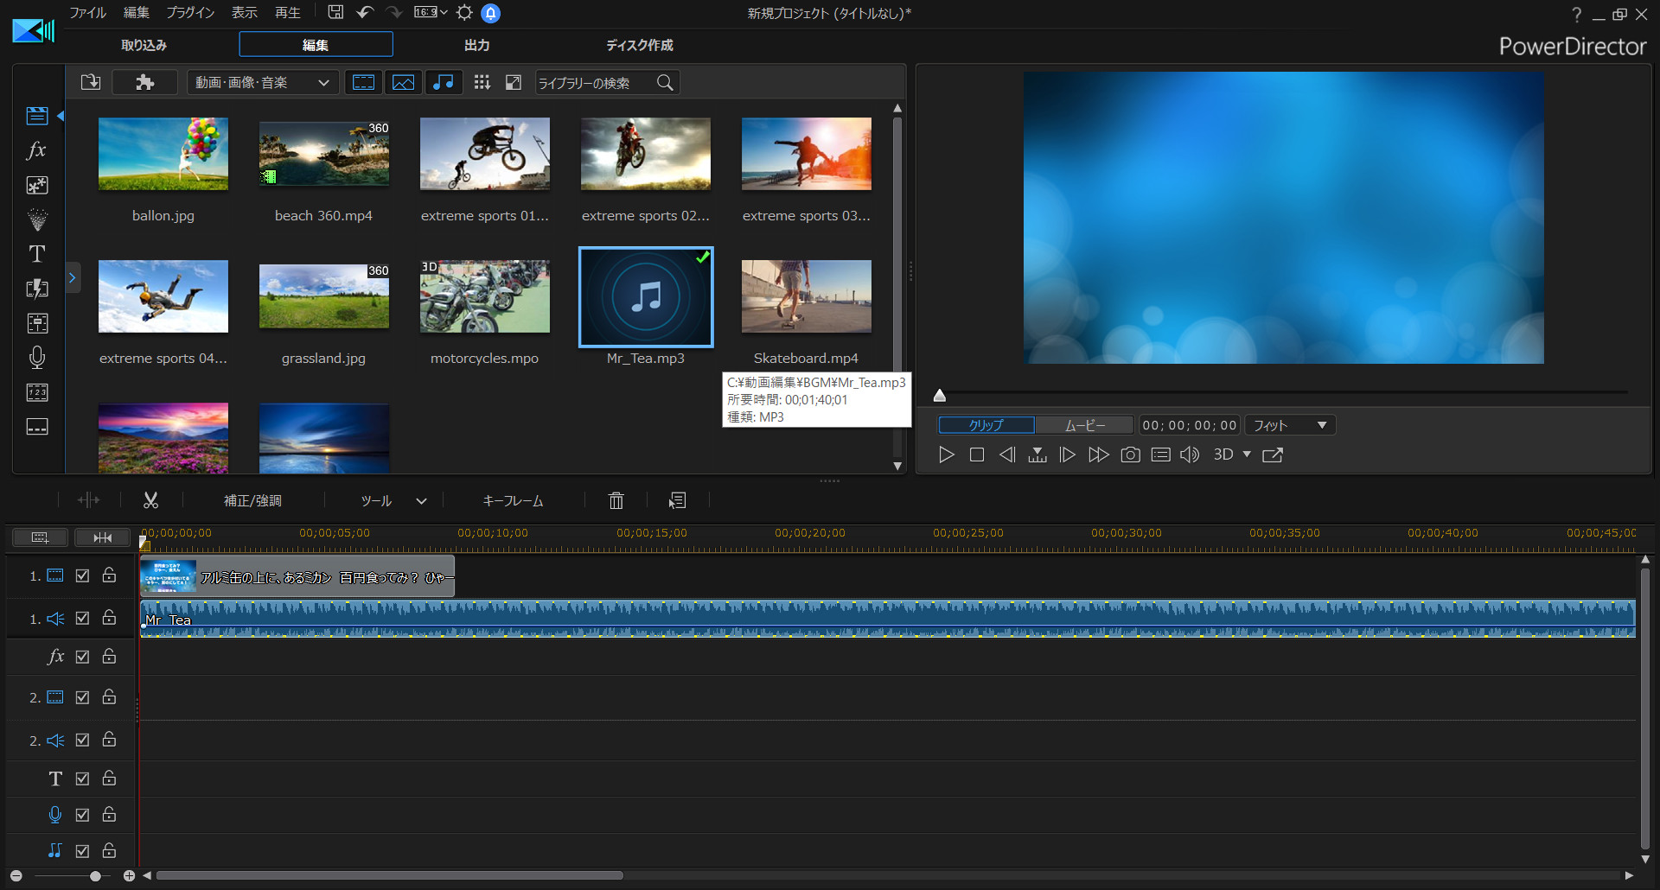1660x890 pixels.
Task: Open the Transition Room icon
Action: (37, 289)
